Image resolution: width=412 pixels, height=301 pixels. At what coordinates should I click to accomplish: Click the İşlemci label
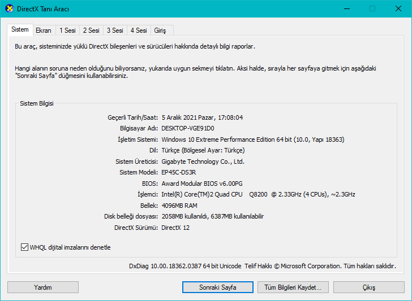tap(148, 194)
